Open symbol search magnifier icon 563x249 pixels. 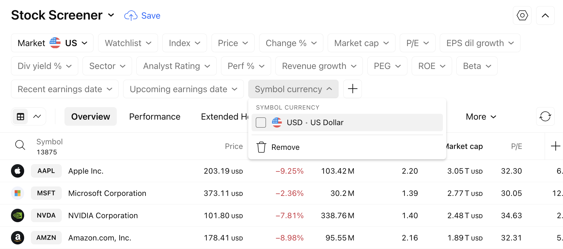(x=20, y=145)
